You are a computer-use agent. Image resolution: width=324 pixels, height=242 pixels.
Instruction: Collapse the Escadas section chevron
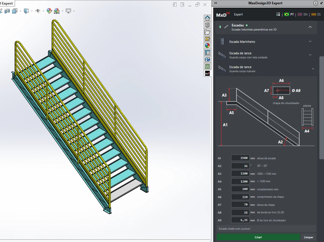click(310, 27)
